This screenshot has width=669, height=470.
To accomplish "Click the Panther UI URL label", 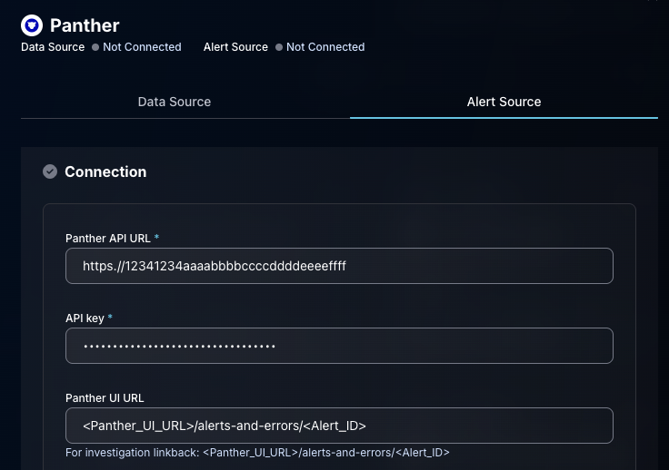I will (105, 398).
